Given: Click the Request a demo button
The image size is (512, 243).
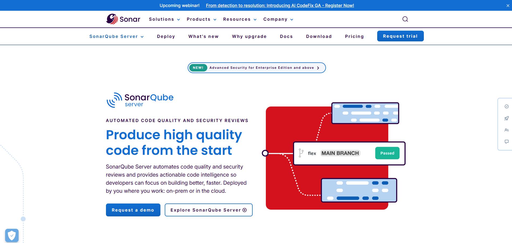Looking at the screenshot, I should pyautogui.click(x=133, y=210).
